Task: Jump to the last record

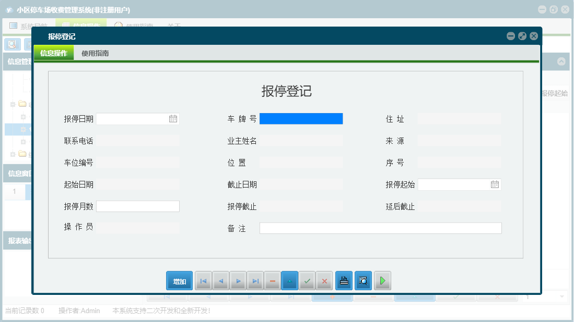Action: (255, 280)
